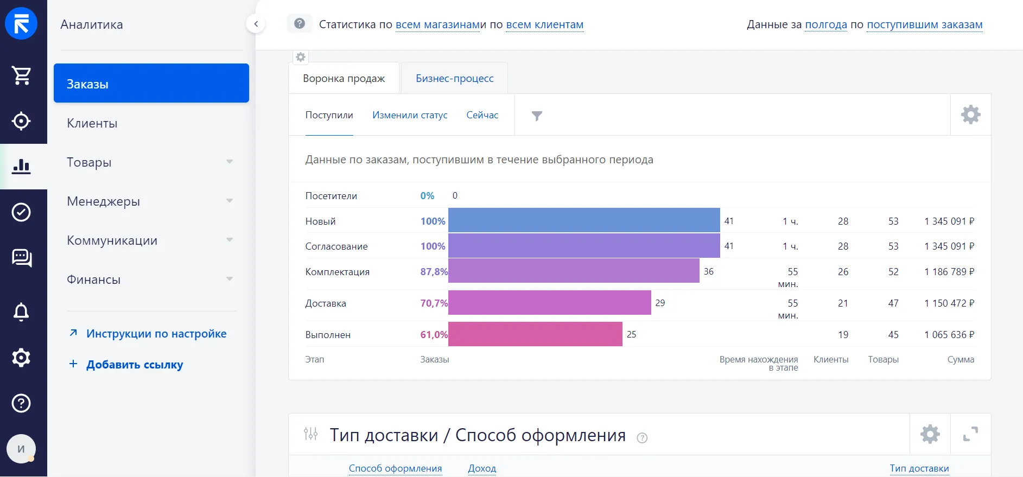1023x477 pixels.
Task: Open the help question mark in sidebar
Action: (x=21, y=403)
